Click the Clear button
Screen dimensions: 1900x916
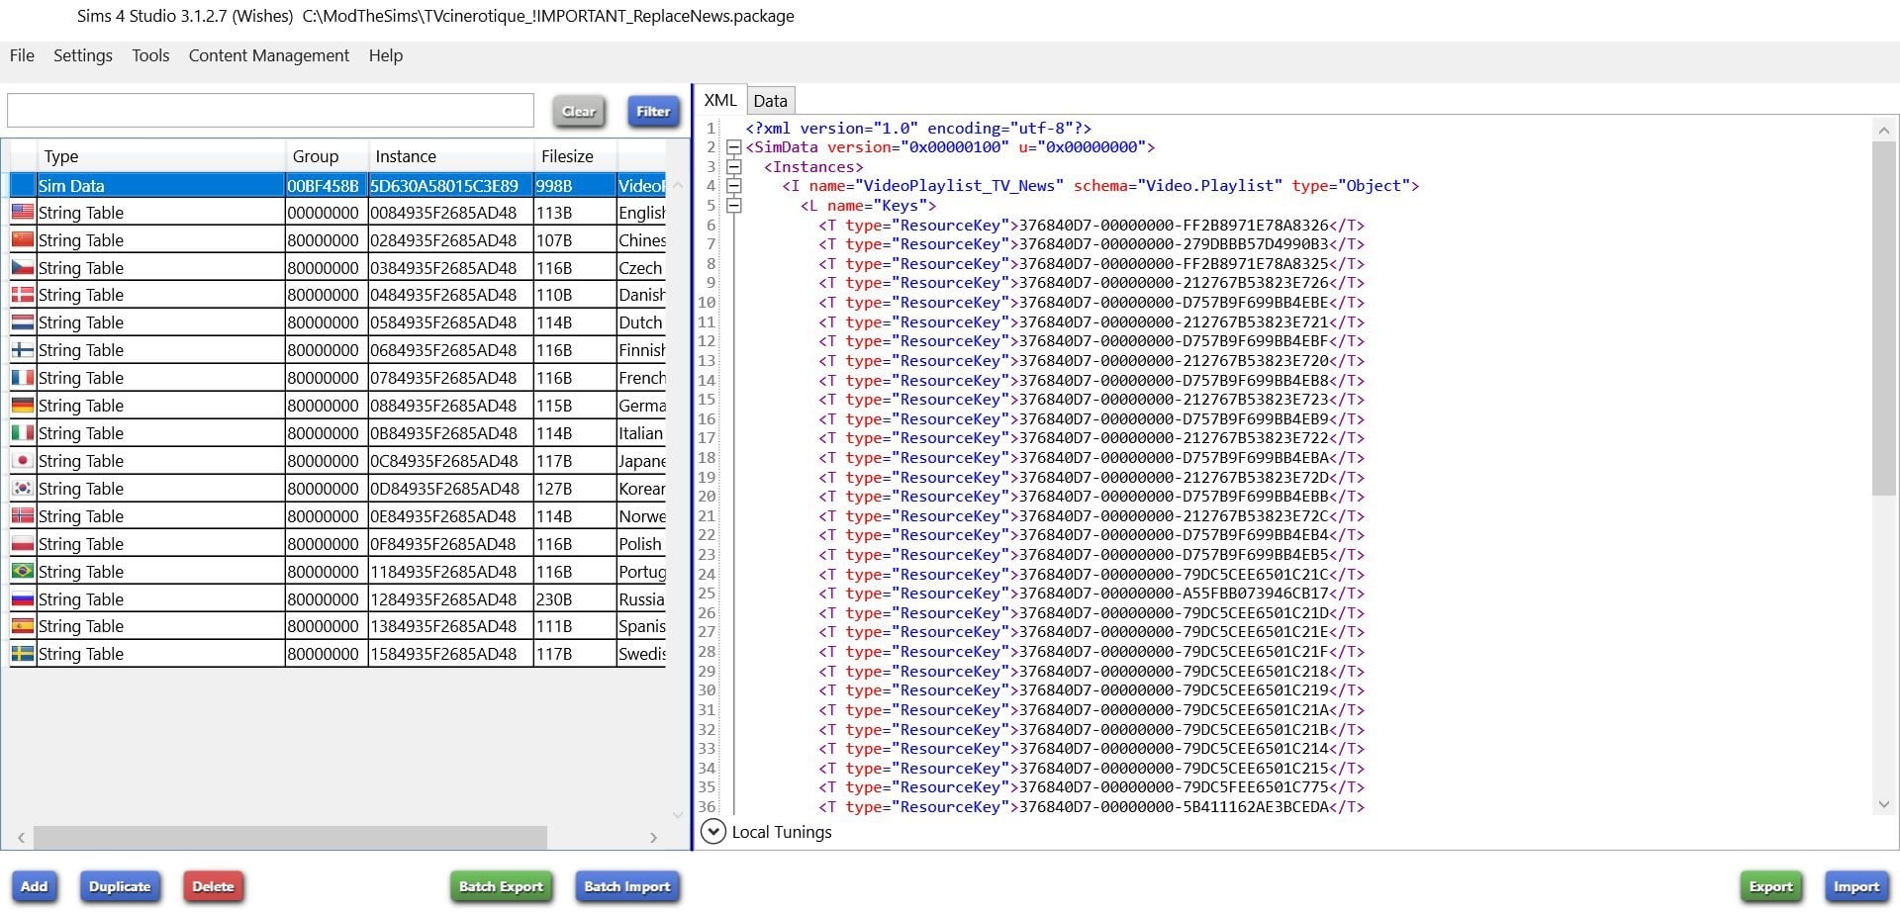pos(579,111)
